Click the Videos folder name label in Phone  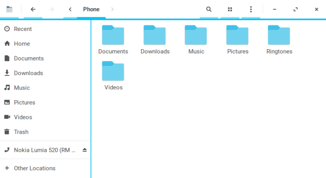pyautogui.click(x=114, y=87)
